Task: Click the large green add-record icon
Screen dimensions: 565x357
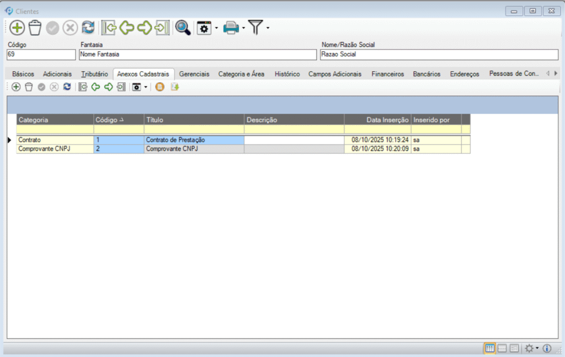Action: [x=17, y=28]
